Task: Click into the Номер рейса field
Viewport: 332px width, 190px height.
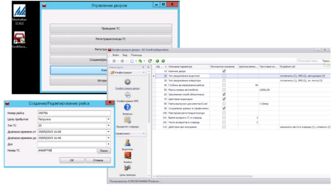Action: (74, 113)
